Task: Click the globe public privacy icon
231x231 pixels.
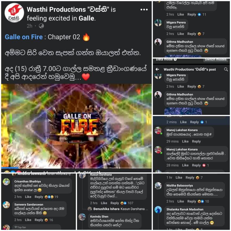Action: click(x=41, y=26)
